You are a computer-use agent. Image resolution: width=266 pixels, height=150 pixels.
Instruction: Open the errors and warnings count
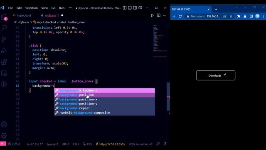pos(14,144)
